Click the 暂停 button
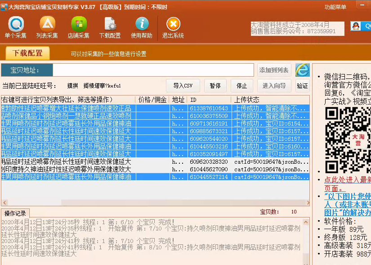 point(215,86)
